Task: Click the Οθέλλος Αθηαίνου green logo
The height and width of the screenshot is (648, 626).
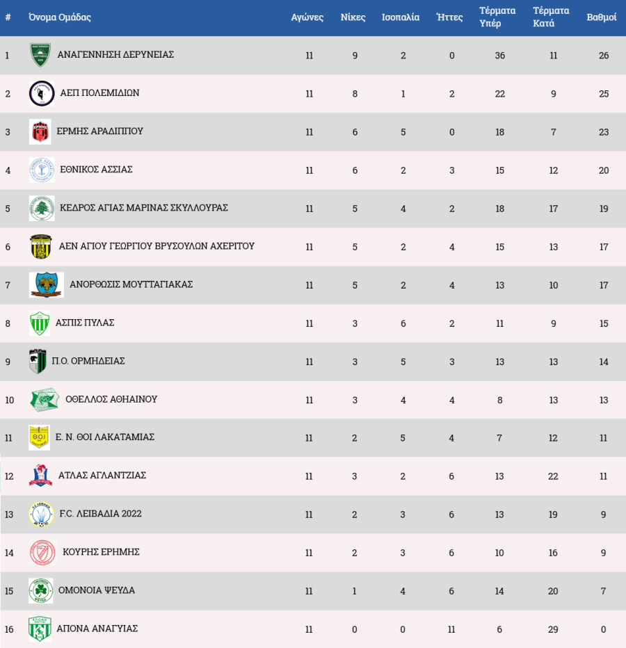Action: [x=45, y=399]
